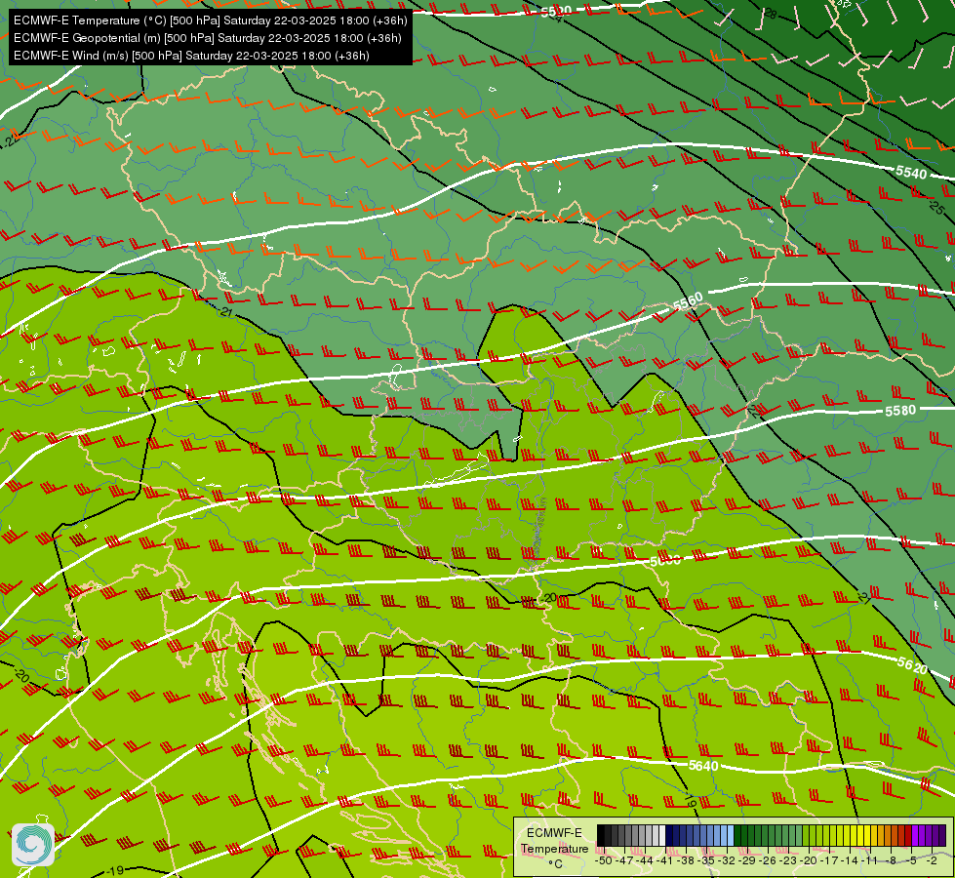This screenshot has width=955, height=878.
Task: Click the -29 legend tick label
Action: pyautogui.click(x=747, y=860)
